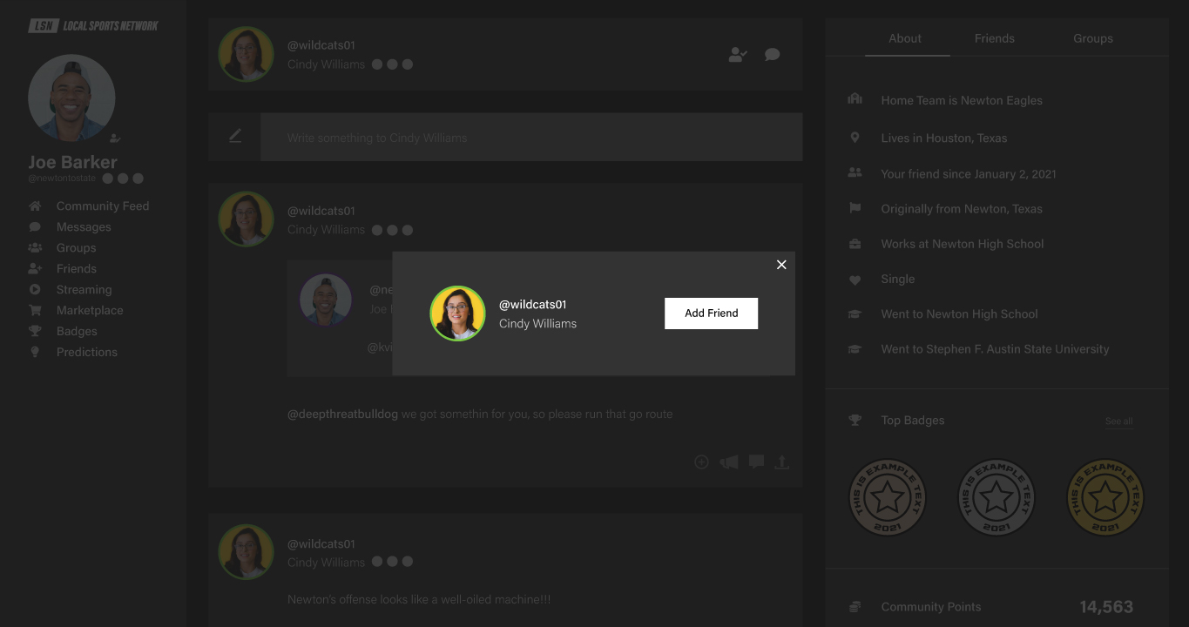
Task: Open the About tab
Action: coord(905,38)
